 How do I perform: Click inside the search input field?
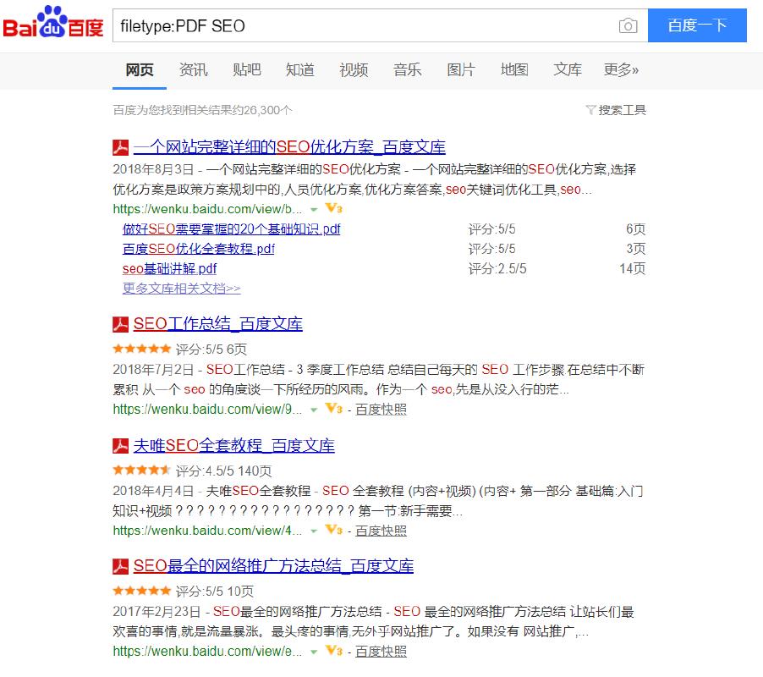tap(338, 25)
